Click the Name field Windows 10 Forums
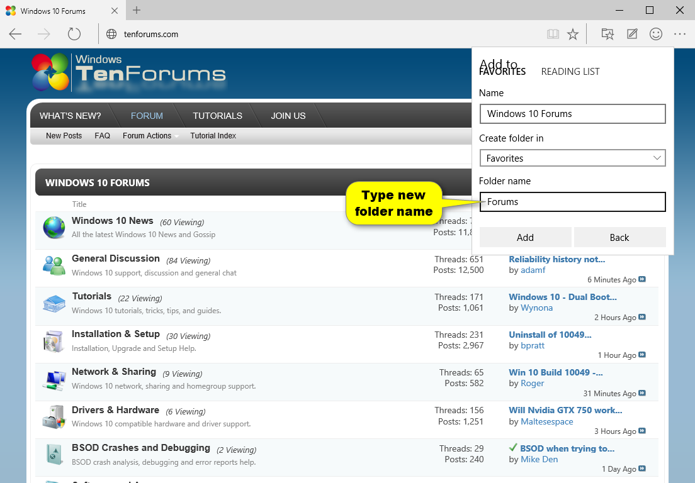The width and height of the screenshot is (695, 483). click(572, 114)
